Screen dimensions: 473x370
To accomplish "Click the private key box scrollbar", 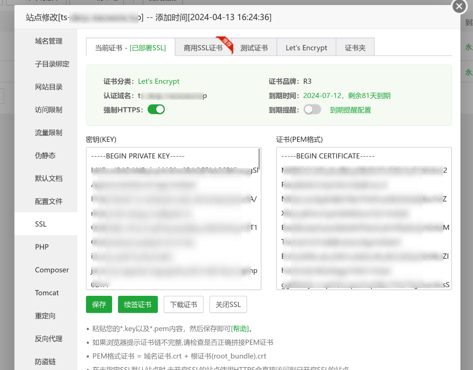I will [259, 158].
